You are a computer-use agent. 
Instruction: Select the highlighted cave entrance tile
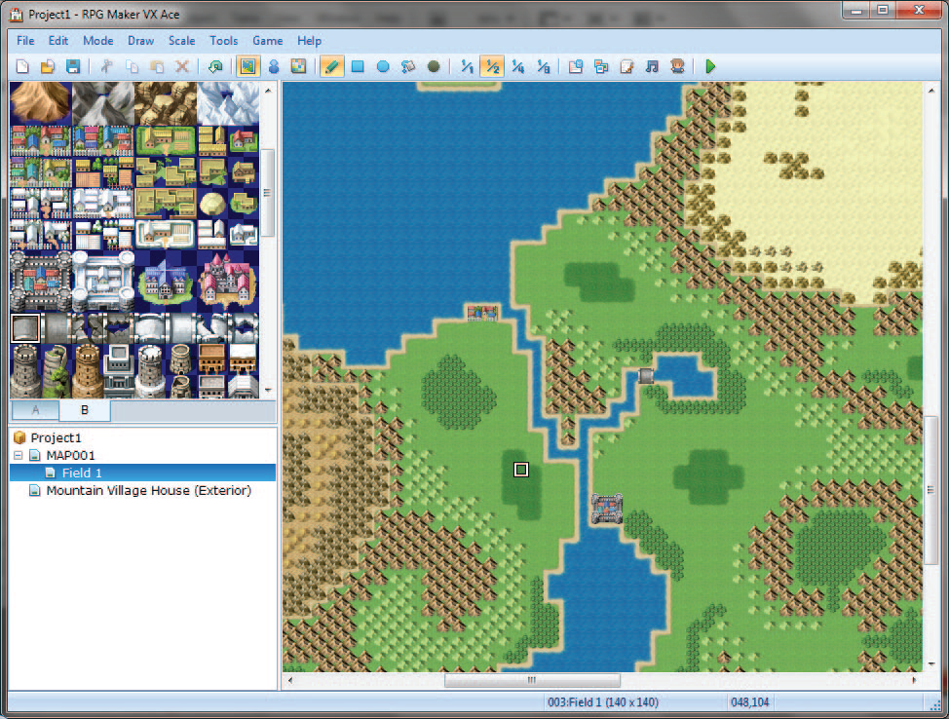[x=25, y=328]
